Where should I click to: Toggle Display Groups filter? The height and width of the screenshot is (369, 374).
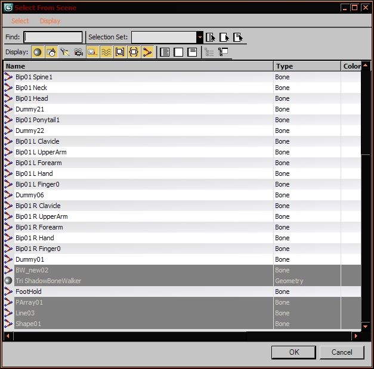[120, 52]
